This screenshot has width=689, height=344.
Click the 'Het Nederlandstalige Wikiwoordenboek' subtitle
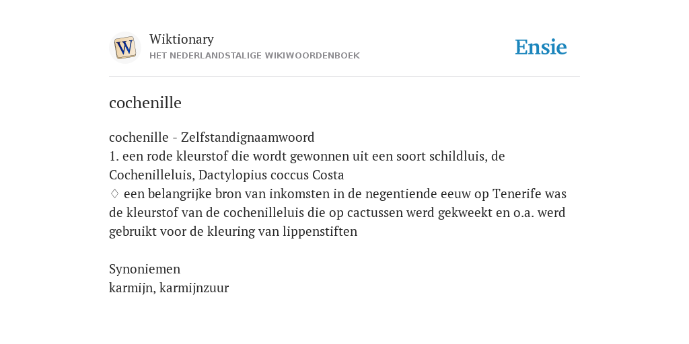(x=254, y=56)
